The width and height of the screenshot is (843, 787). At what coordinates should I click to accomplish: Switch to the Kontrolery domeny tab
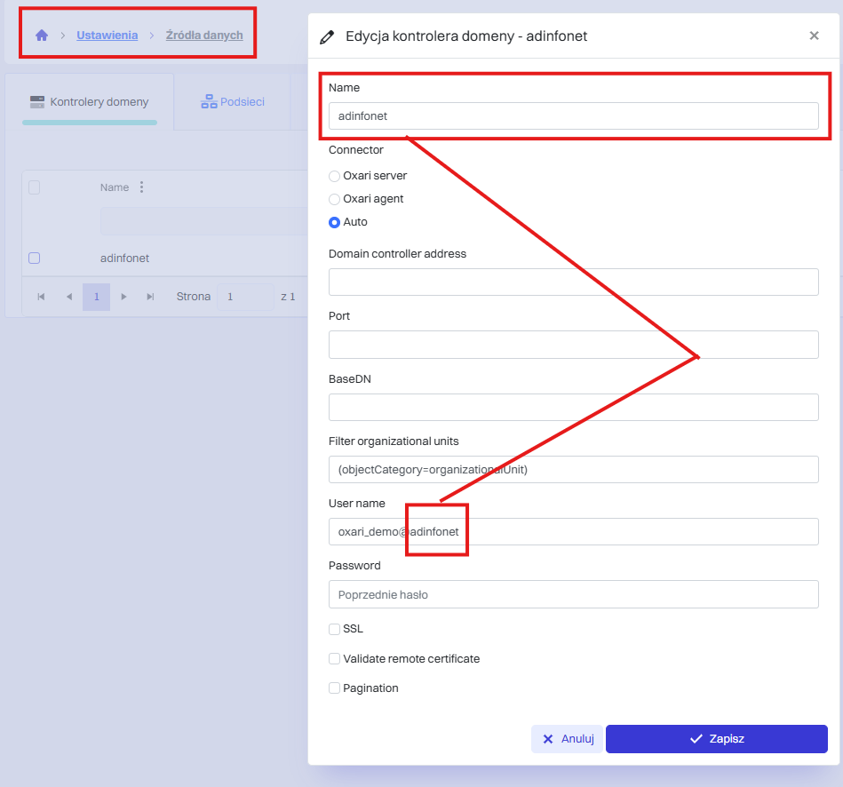point(90,102)
